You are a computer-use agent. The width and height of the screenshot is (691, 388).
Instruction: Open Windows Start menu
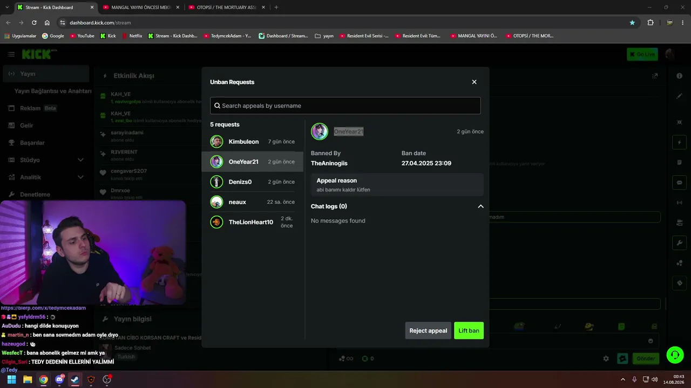[11, 379]
